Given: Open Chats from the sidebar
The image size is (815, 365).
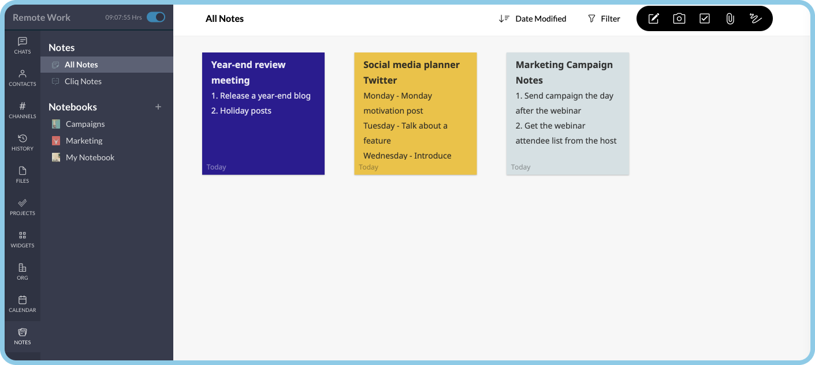Looking at the screenshot, I should pyautogui.click(x=23, y=46).
